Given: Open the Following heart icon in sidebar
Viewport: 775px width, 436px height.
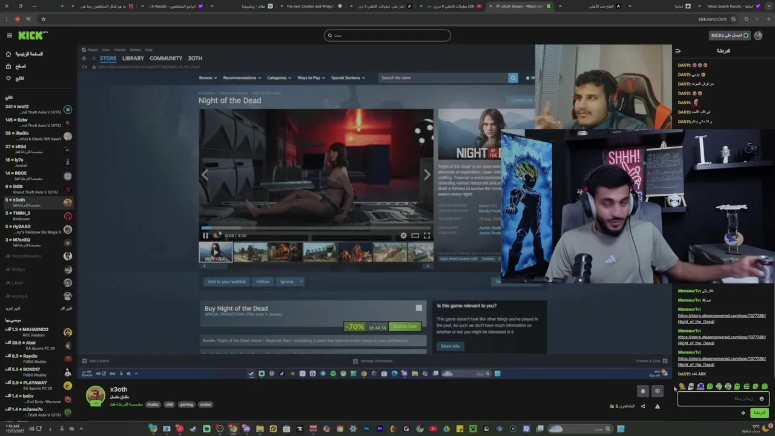Looking at the screenshot, I should [8, 78].
